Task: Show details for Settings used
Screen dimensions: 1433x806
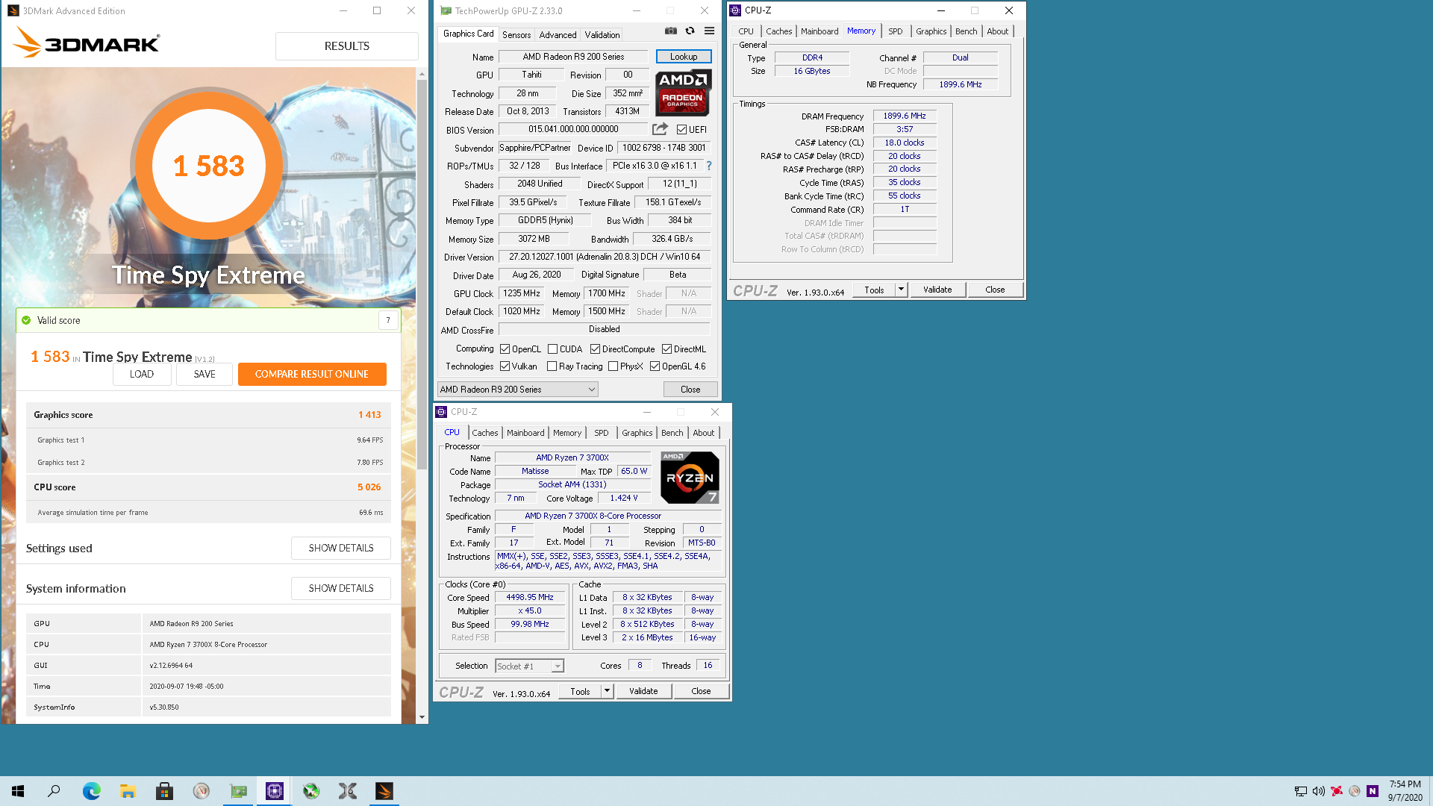Action: click(x=341, y=548)
